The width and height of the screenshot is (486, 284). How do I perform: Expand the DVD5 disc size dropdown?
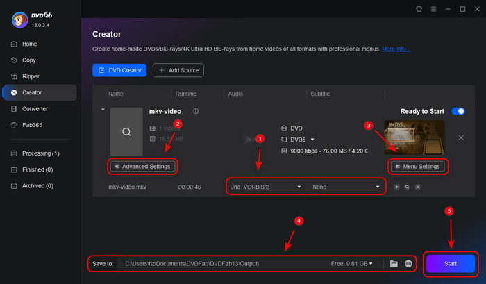(312, 139)
